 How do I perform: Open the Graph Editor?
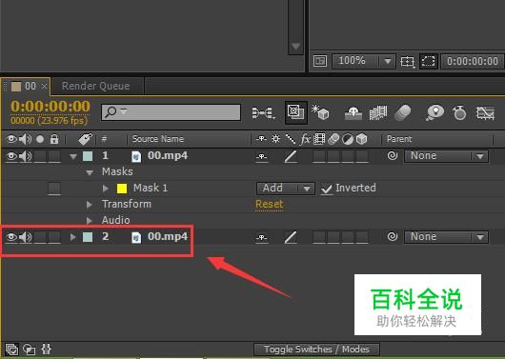point(485,113)
